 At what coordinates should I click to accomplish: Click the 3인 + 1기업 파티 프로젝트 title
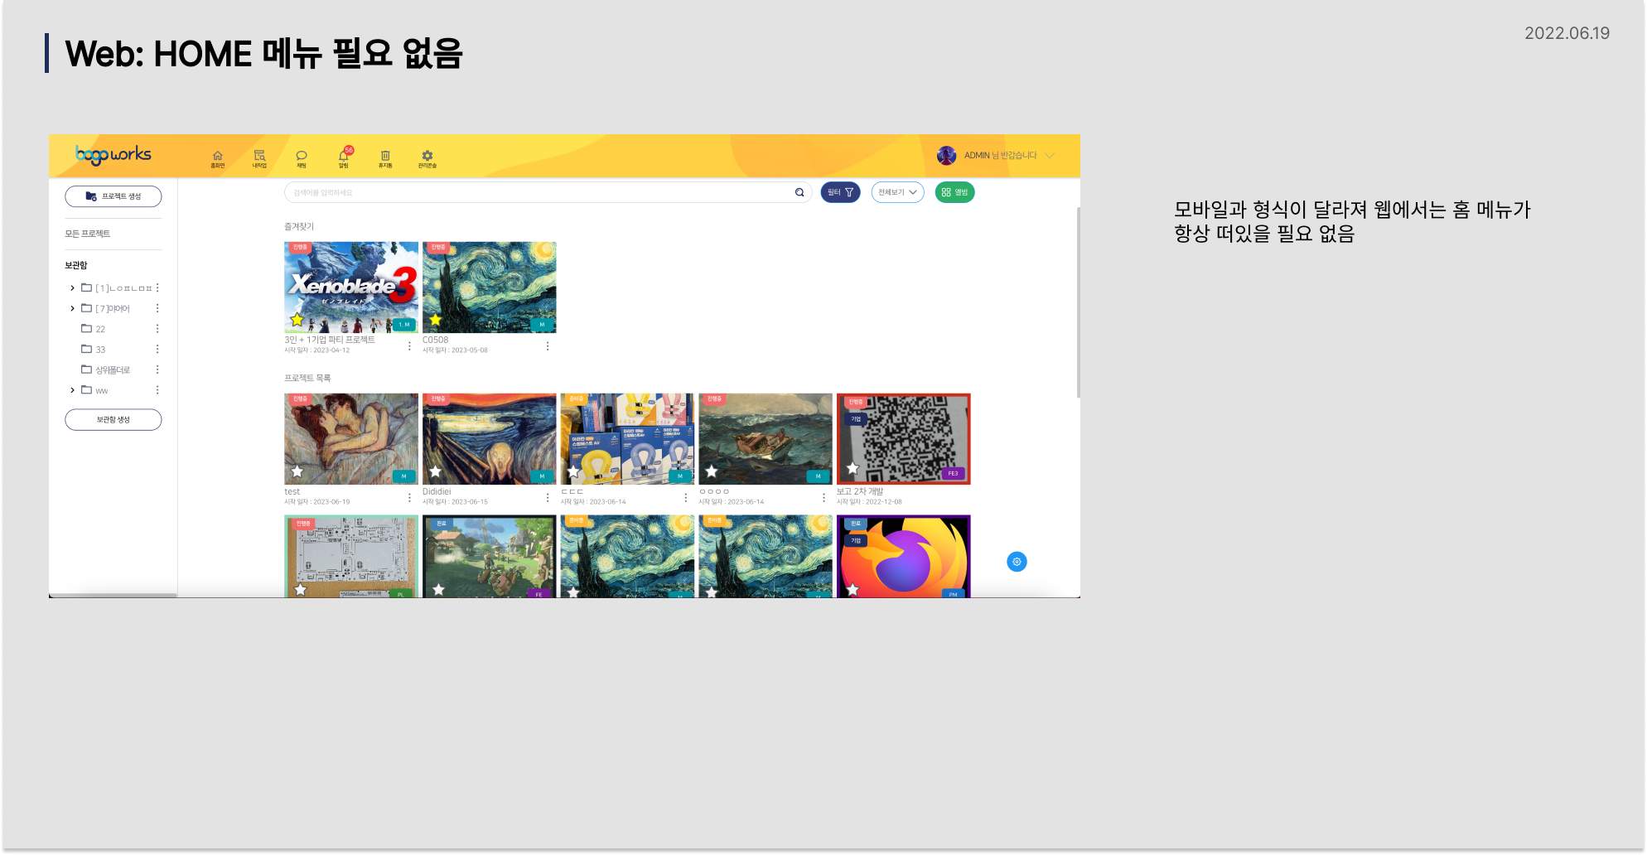(330, 340)
